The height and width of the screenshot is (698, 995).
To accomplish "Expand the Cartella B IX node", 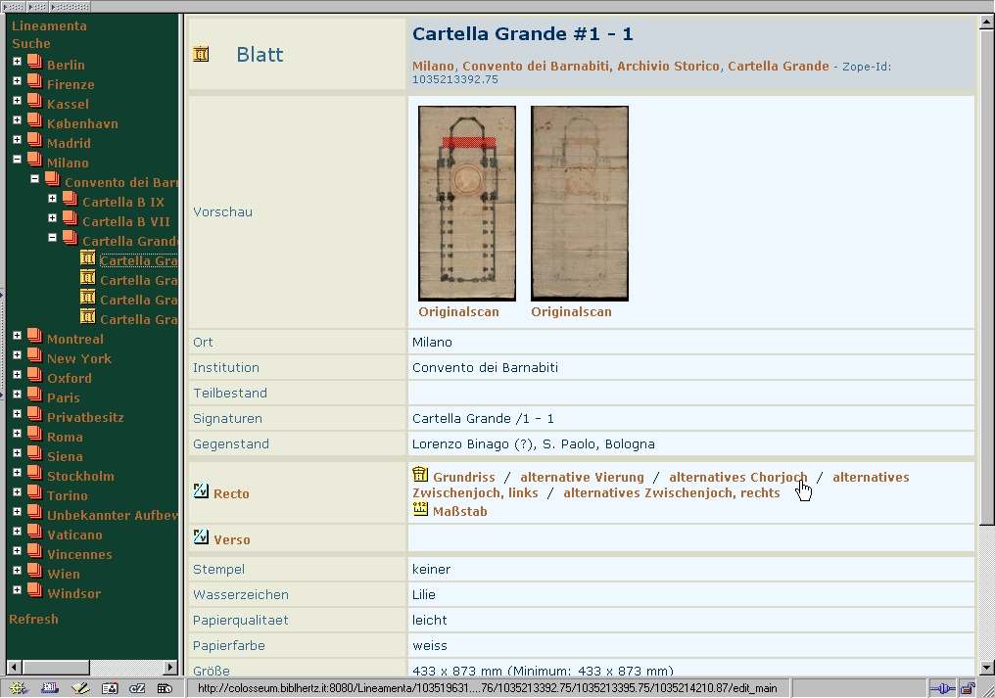I will pos(52,200).
